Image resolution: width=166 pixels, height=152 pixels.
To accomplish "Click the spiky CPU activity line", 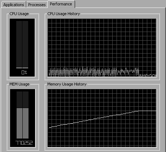I will pos(94,72).
